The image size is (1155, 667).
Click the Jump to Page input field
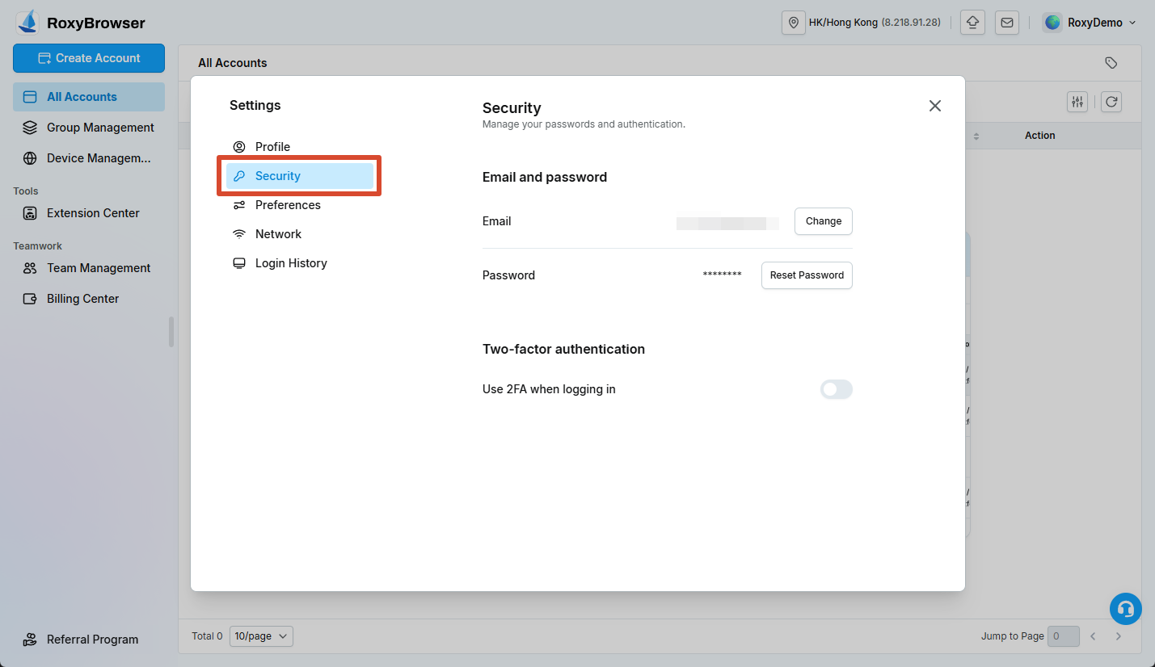(1064, 636)
